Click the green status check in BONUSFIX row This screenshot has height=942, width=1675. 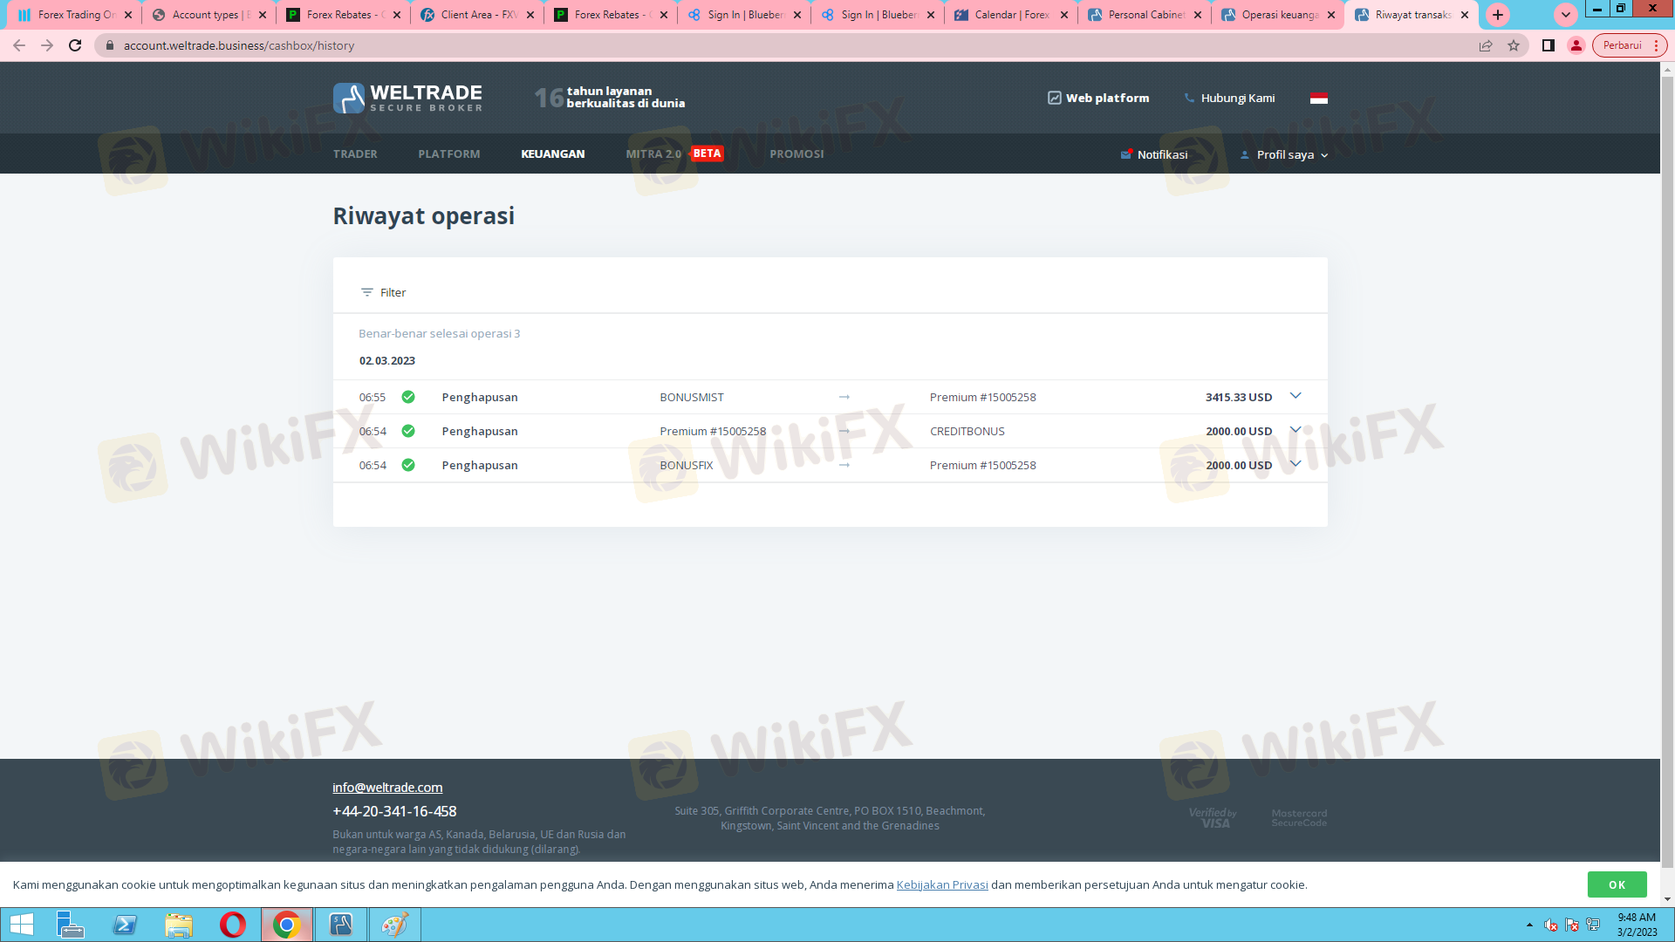pyautogui.click(x=408, y=465)
